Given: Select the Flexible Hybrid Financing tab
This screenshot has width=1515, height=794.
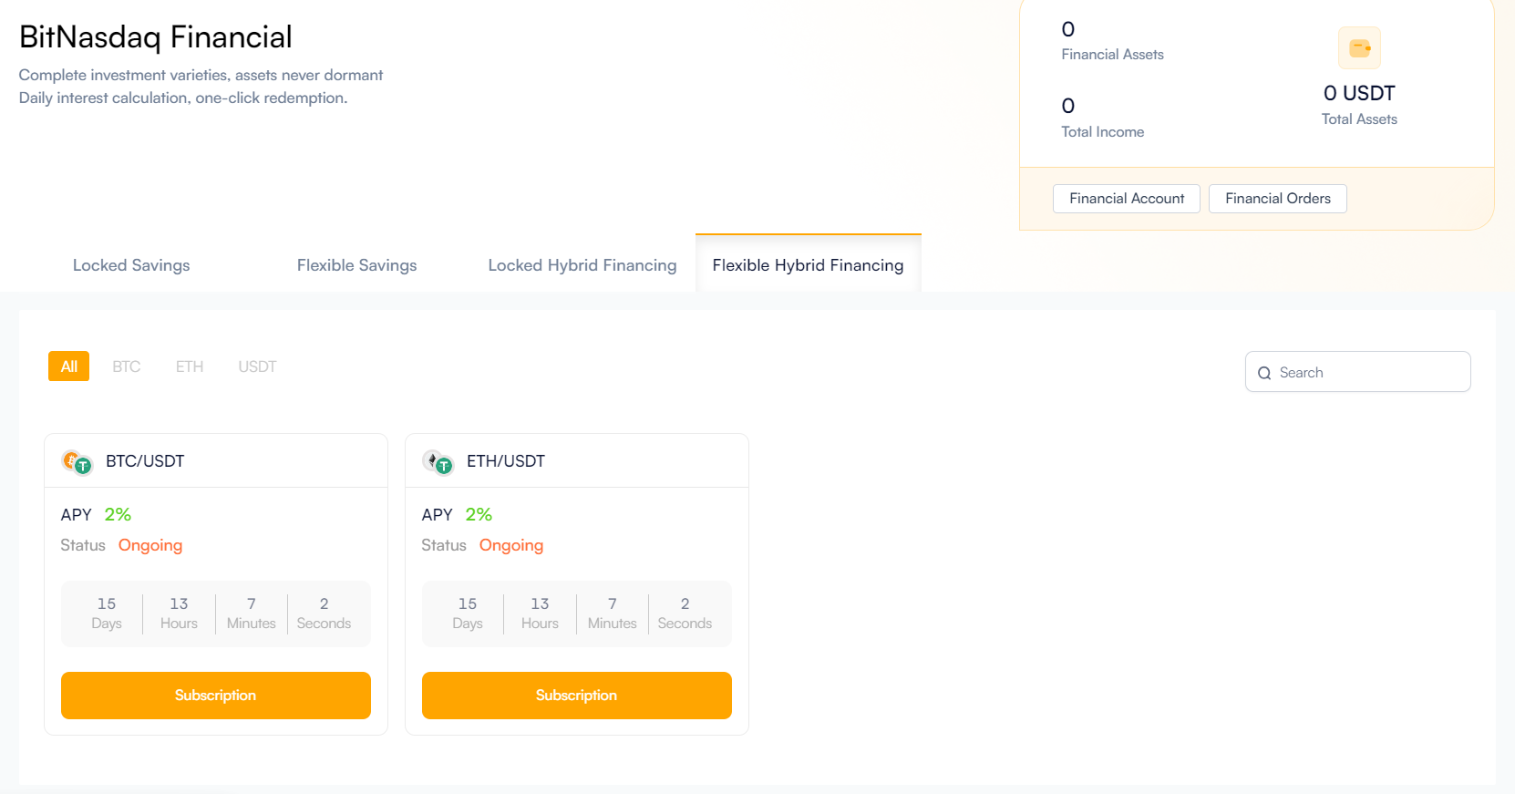Looking at the screenshot, I should click(x=808, y=265).
